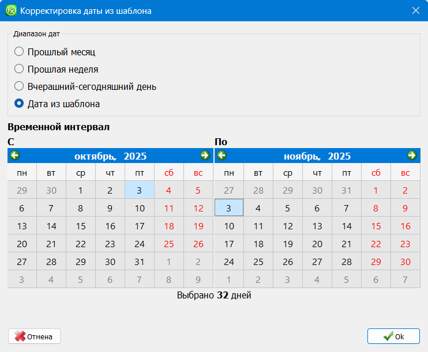Image resolution: width=428 pixels, height=352 pixels.
Task: Select the Прошлый месяц radio option
Action: click(19, 51)
